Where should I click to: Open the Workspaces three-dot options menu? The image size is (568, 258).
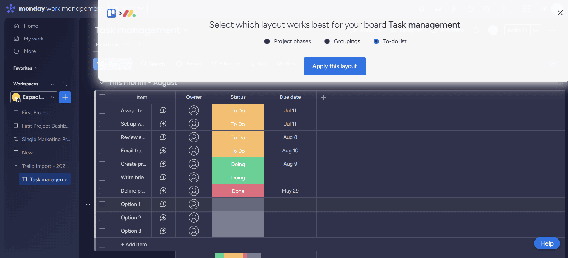pos(53,84)
